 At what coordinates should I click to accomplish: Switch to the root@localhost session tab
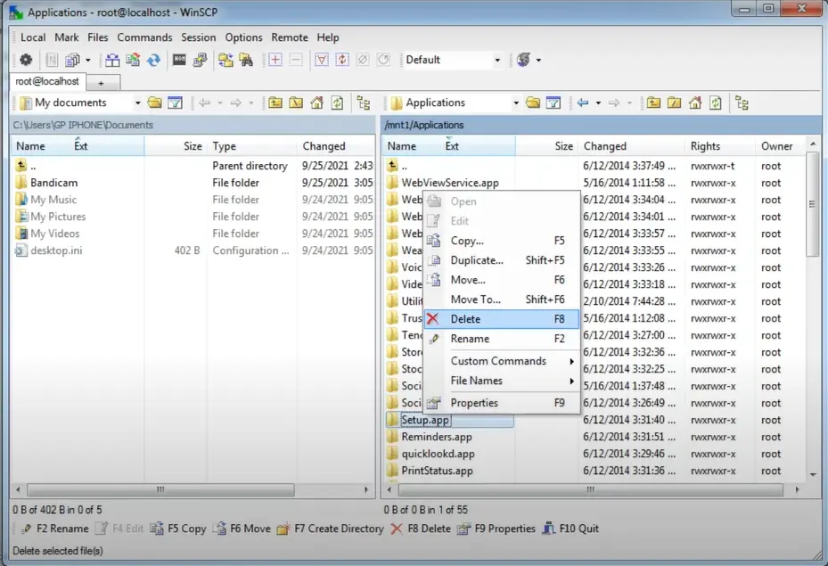pyautogui.click(x=47, y=81)
